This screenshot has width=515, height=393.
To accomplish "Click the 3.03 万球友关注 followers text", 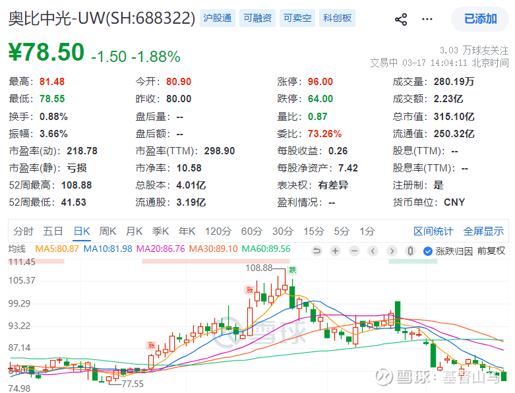I will (x=474, y=50).
